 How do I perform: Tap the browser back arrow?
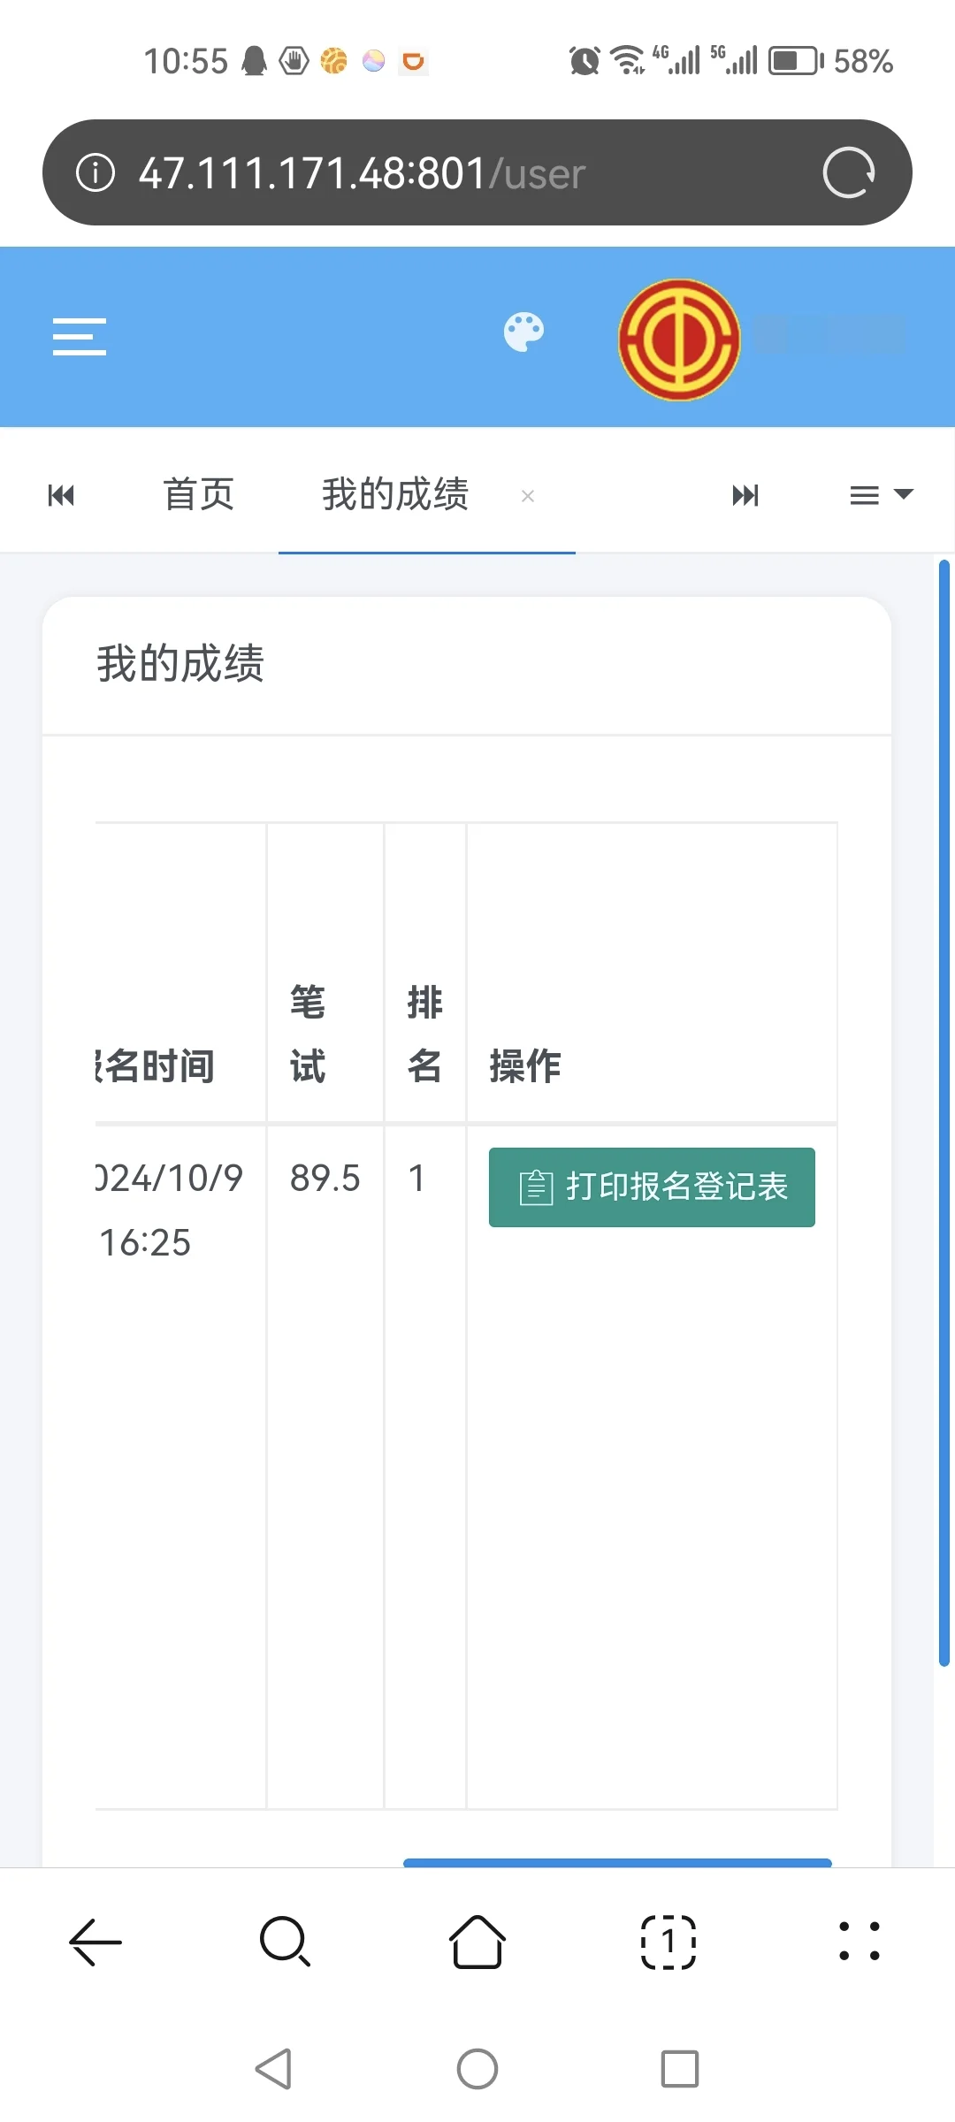pyautogui.click(x=95, y=1942)
